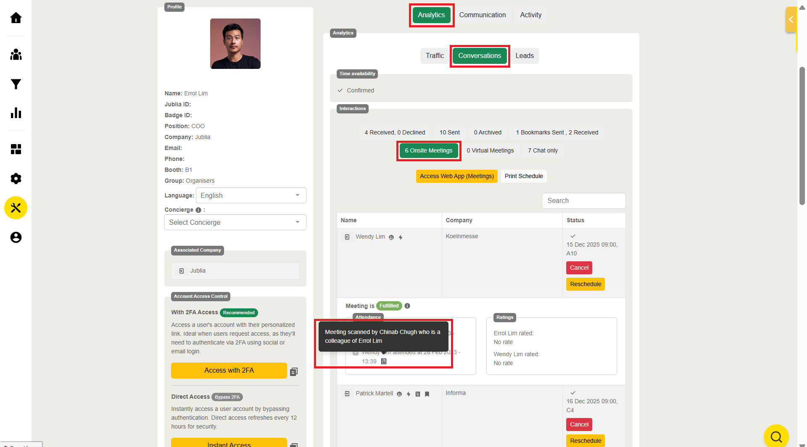
Task: Open the Language dropdown showing English
Action: [x=251, y=195]
